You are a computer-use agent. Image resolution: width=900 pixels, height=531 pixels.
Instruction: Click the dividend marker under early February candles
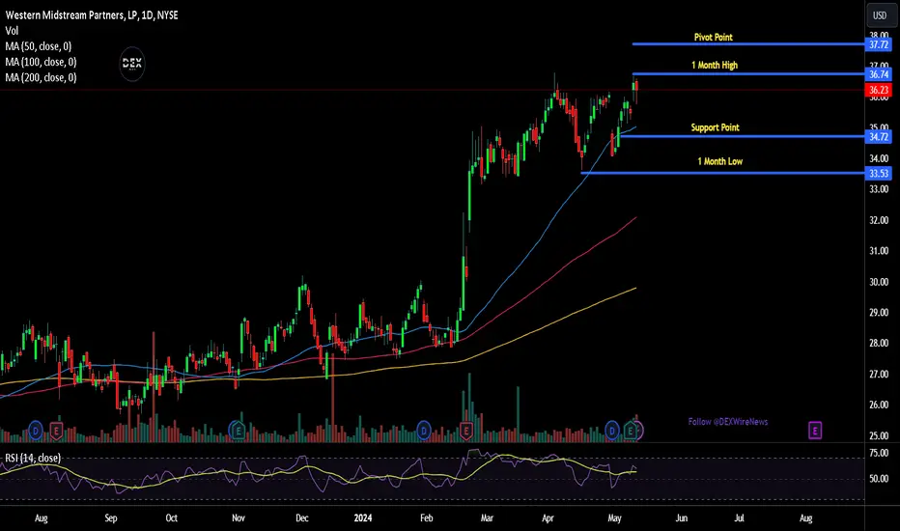click(424, 430)
